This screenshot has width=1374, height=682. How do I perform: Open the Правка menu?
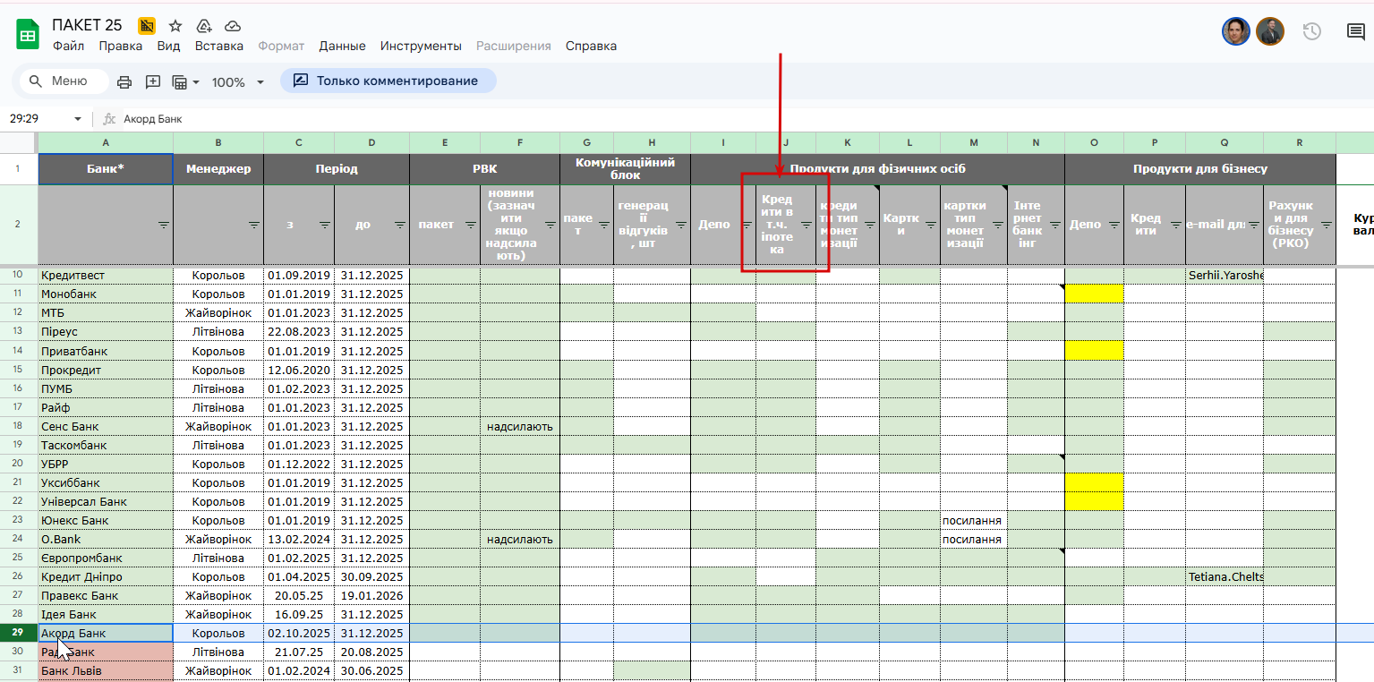coord(121,46)
